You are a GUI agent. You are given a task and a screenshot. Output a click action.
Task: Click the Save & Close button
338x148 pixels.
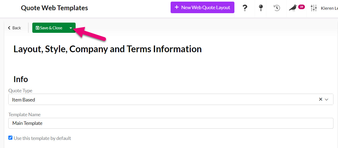click(x=50, y=28)
